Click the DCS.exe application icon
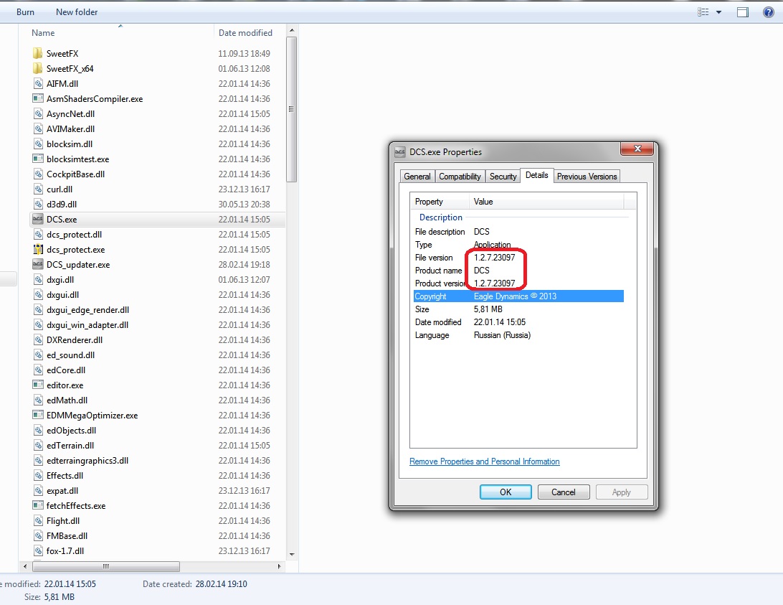This screenshot has width=783, height=605. (x=37, y=219)
